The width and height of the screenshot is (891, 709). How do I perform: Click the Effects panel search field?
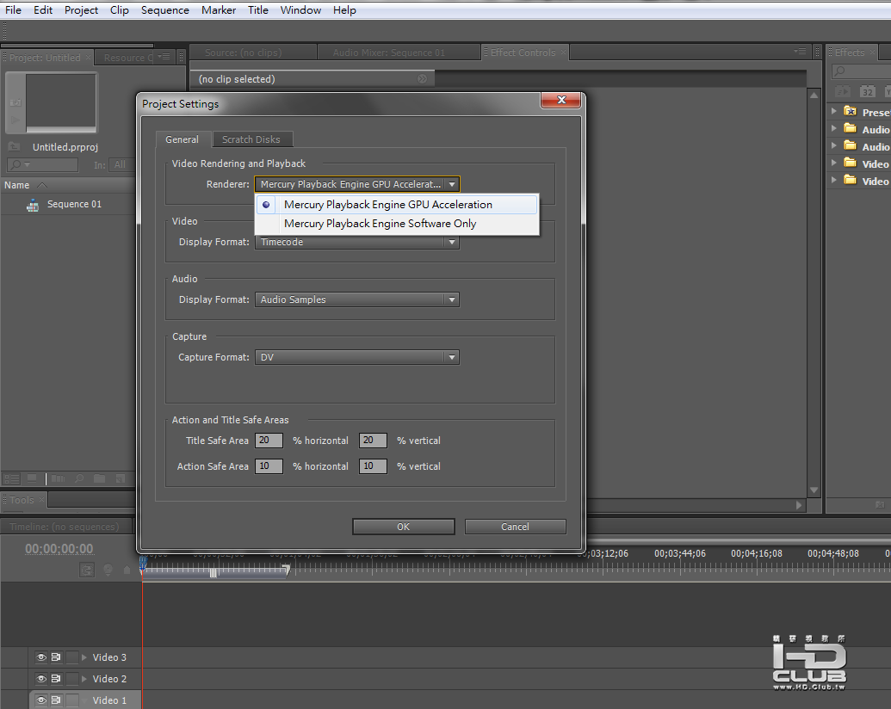pyautogui.click(x=861, y=71)
